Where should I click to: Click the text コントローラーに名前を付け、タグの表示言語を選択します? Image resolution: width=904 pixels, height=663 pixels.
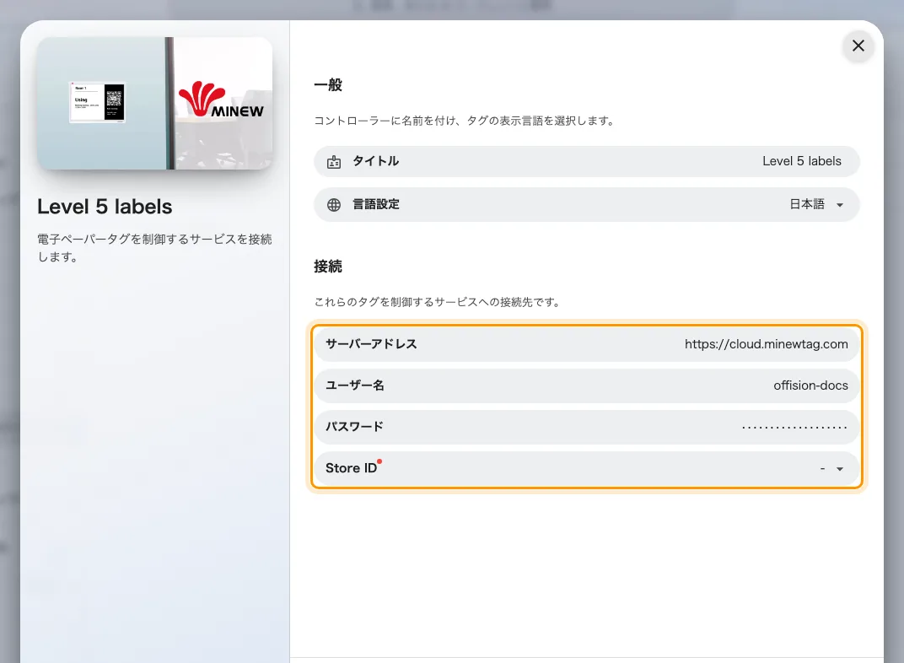[465, 121]
